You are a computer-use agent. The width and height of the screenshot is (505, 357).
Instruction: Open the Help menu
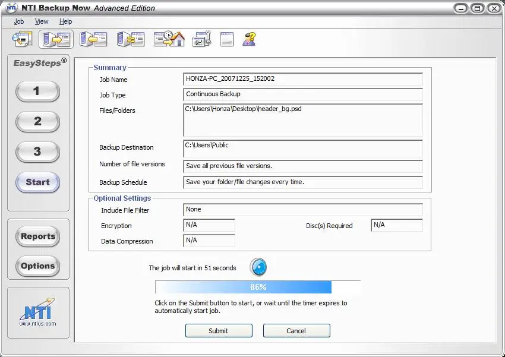(x=66, y=21)
